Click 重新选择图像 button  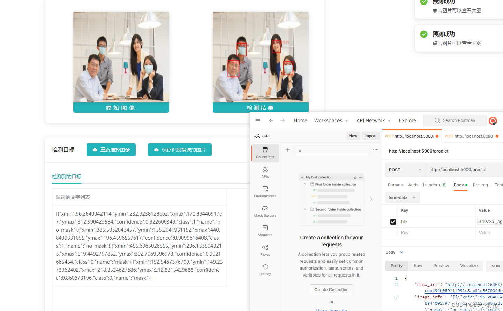click(x=111, y=150)
